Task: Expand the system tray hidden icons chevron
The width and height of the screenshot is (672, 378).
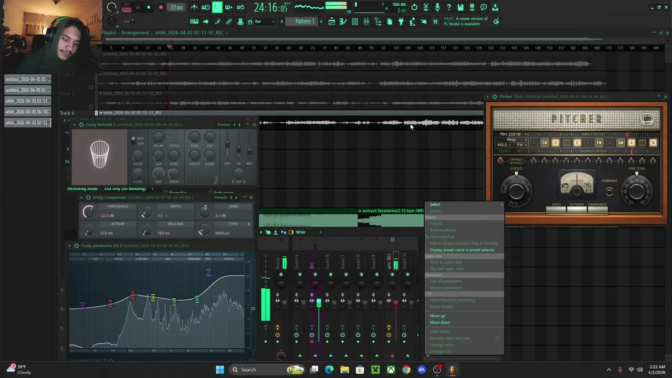Action: tap(609, 370)
